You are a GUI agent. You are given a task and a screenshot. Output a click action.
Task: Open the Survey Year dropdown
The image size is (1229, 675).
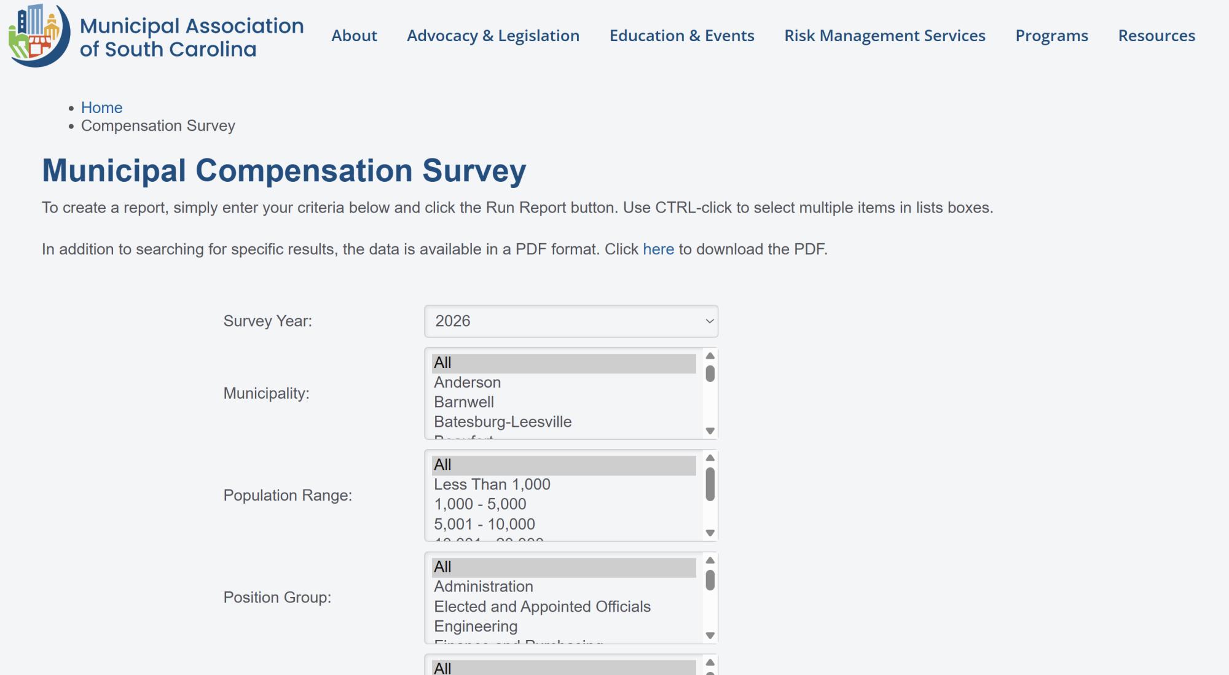571,321
